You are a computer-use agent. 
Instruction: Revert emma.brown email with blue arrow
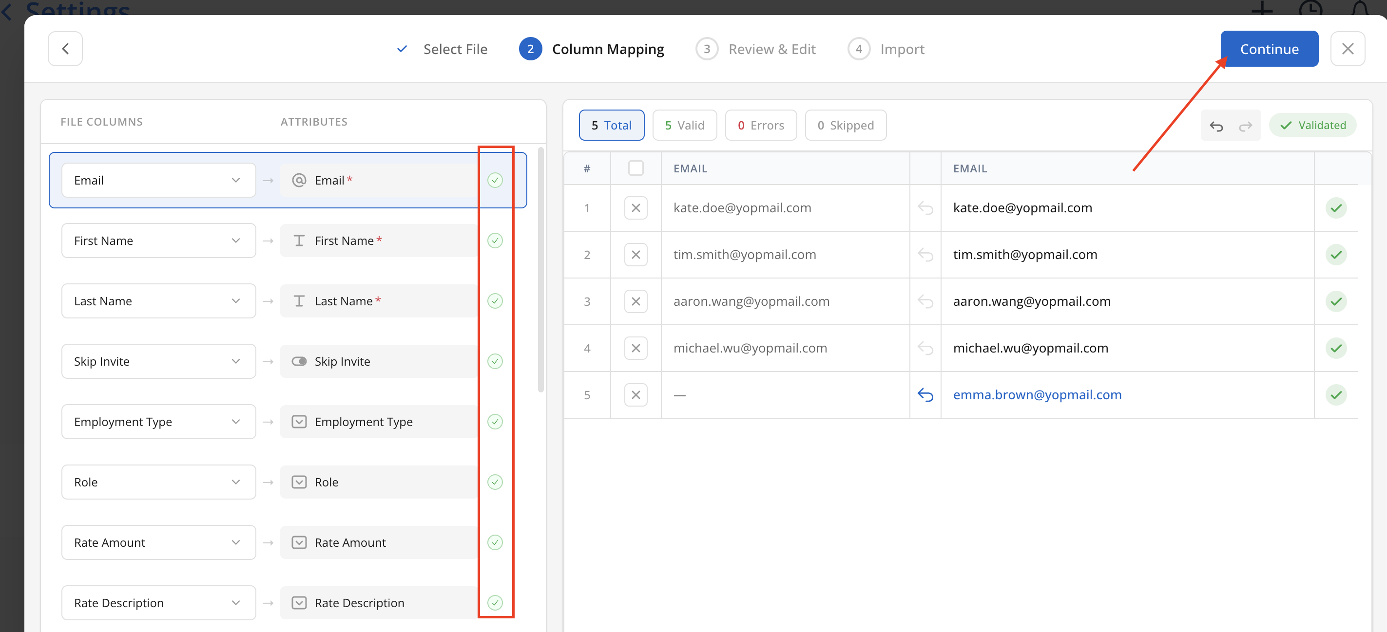coord(925,395)
